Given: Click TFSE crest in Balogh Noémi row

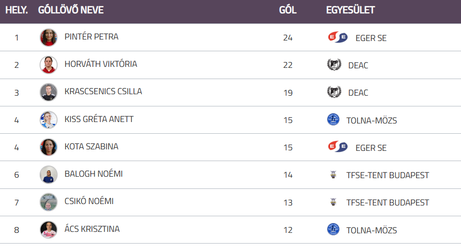Looking at the screenshot, I should (333, 175).
